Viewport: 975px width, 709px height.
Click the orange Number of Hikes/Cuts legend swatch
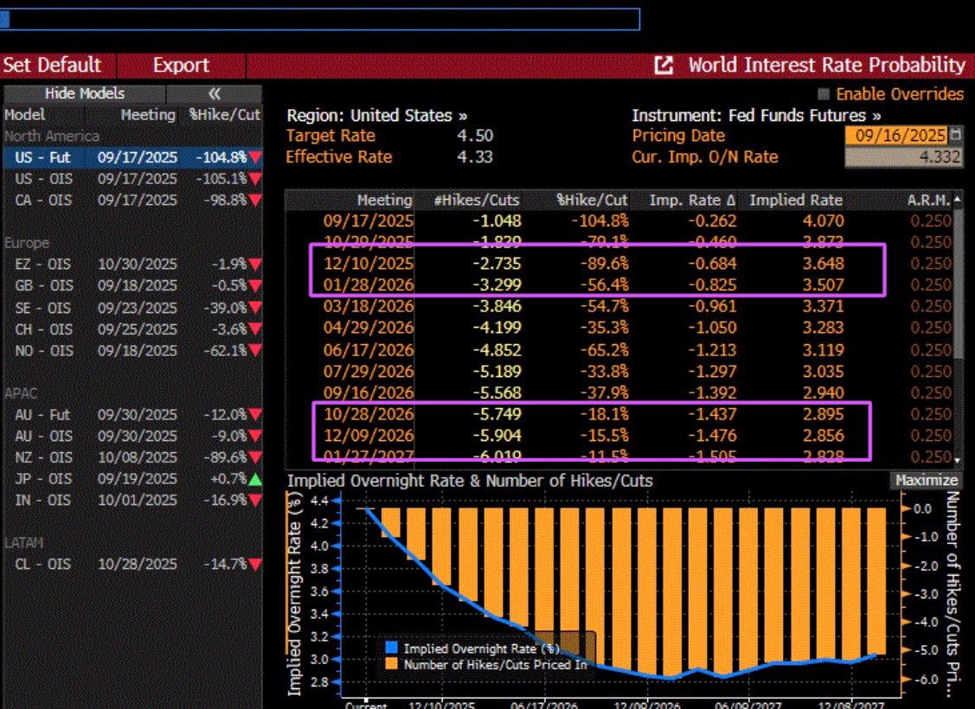[393, 664]
